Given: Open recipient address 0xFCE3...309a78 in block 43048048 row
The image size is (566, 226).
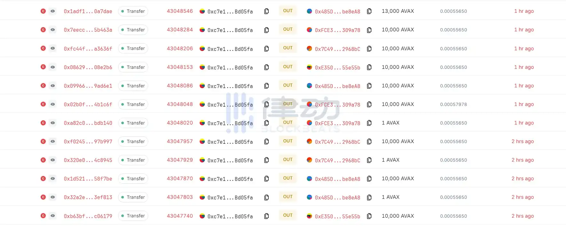Looking at the screenshot, I should 337,105.
